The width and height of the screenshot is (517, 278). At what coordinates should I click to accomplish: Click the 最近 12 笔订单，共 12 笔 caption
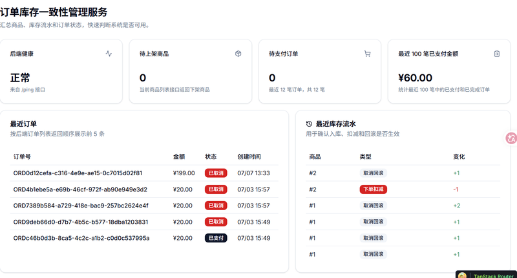click(297, 90)
